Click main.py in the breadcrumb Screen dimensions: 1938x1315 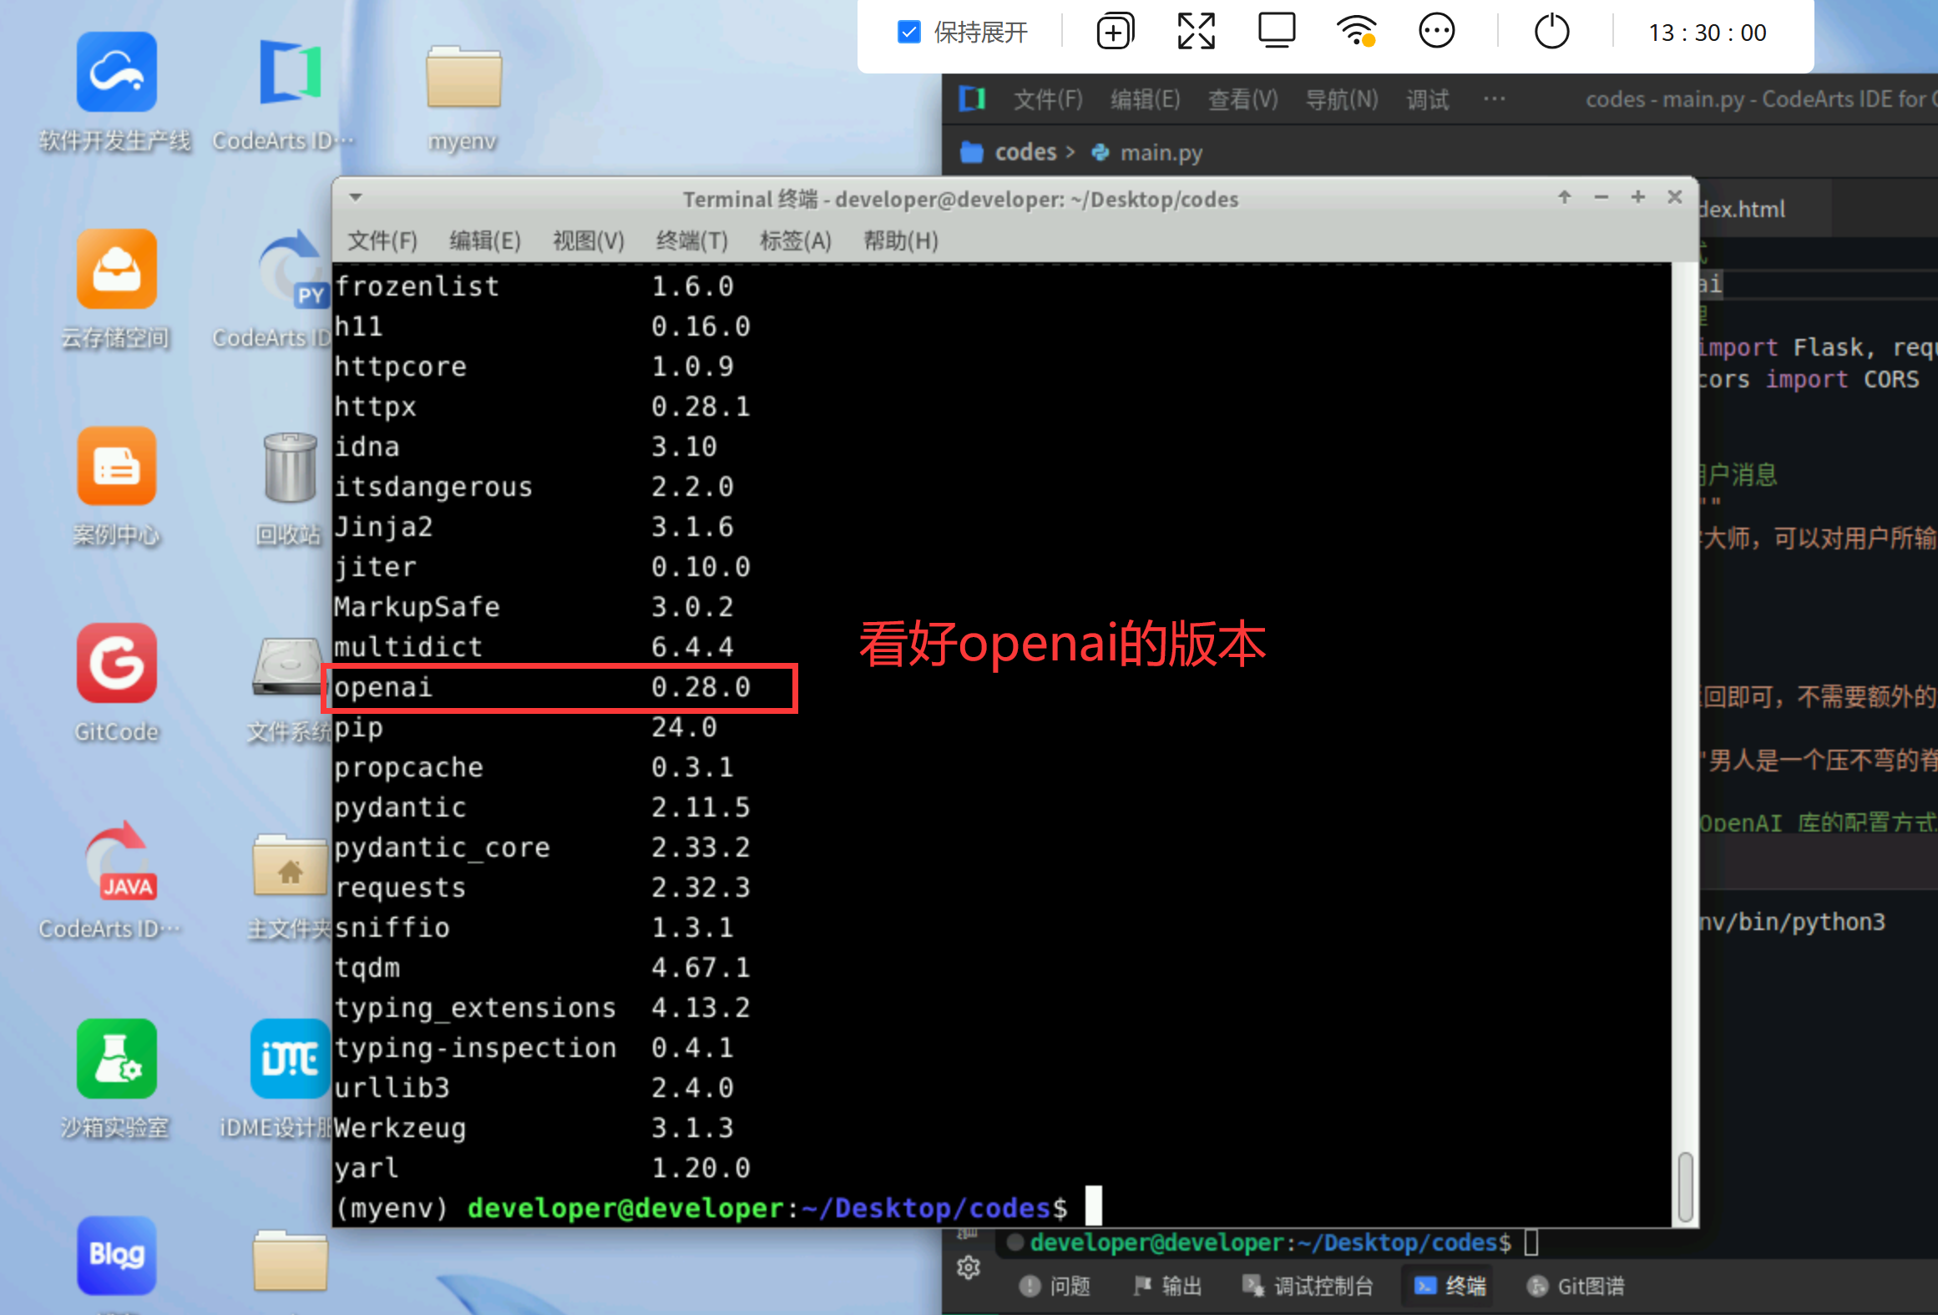pyautogui.click(x=1160, y=152)
